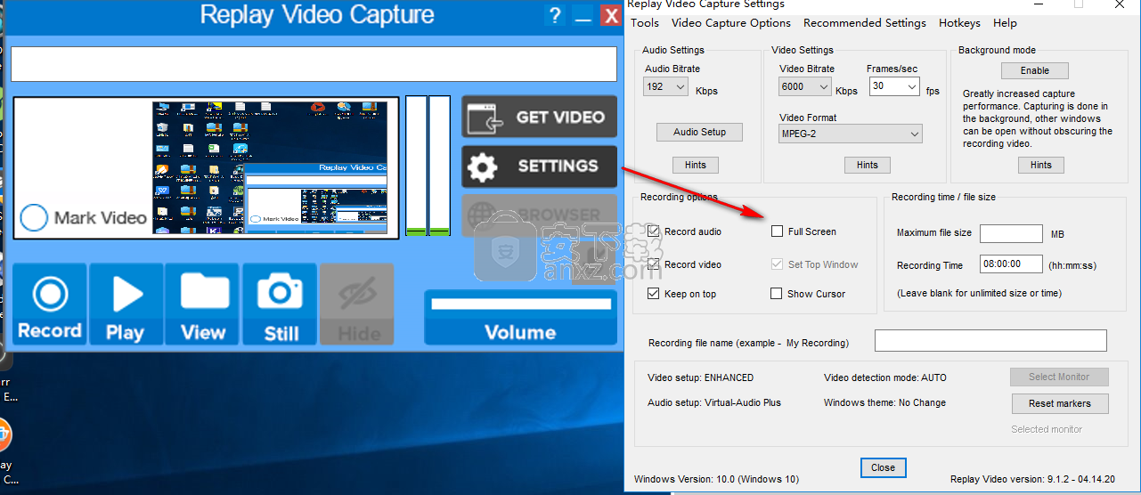Image resolution: width=1141 pixels, height=495 pixels.
Task: Play the last recording
Action: click(126, 304)
